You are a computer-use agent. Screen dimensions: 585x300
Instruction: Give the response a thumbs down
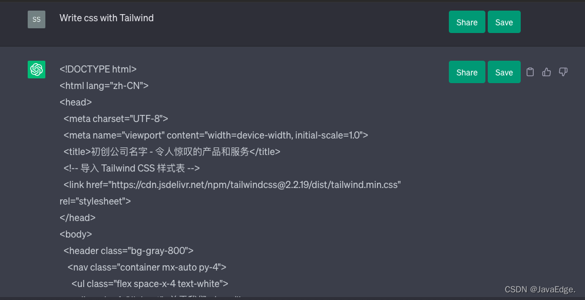point(563,72)
